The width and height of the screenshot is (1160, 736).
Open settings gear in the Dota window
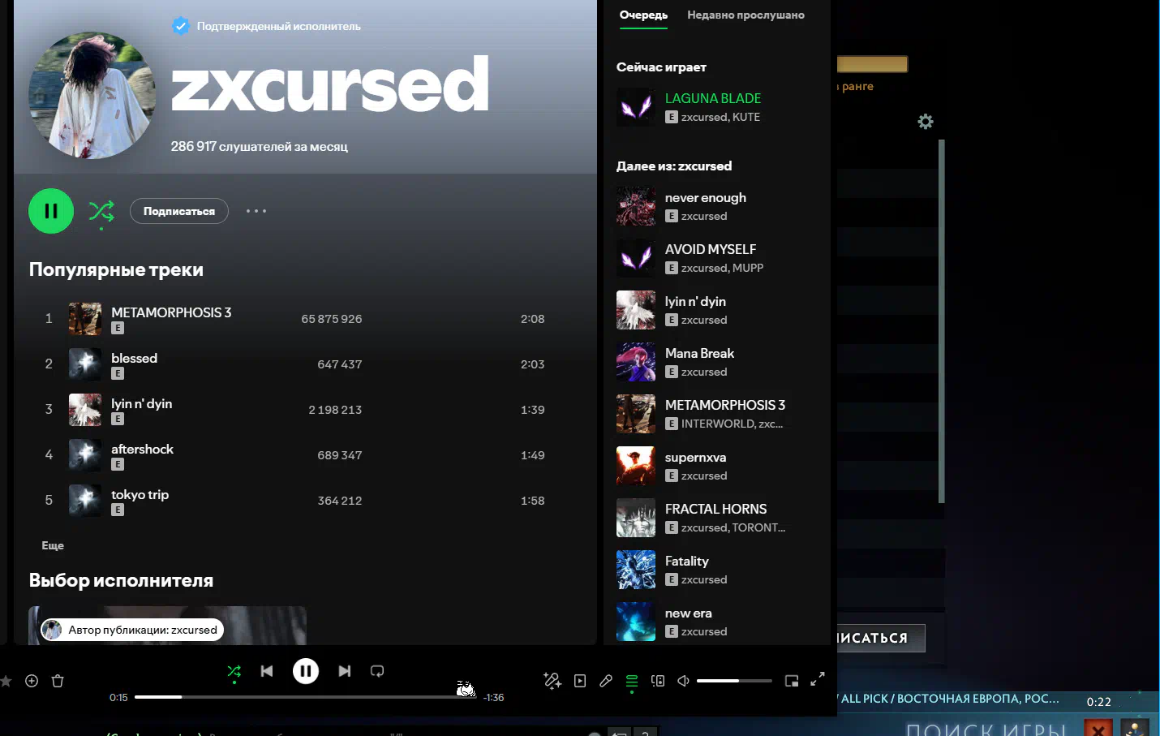pos(926,122)
